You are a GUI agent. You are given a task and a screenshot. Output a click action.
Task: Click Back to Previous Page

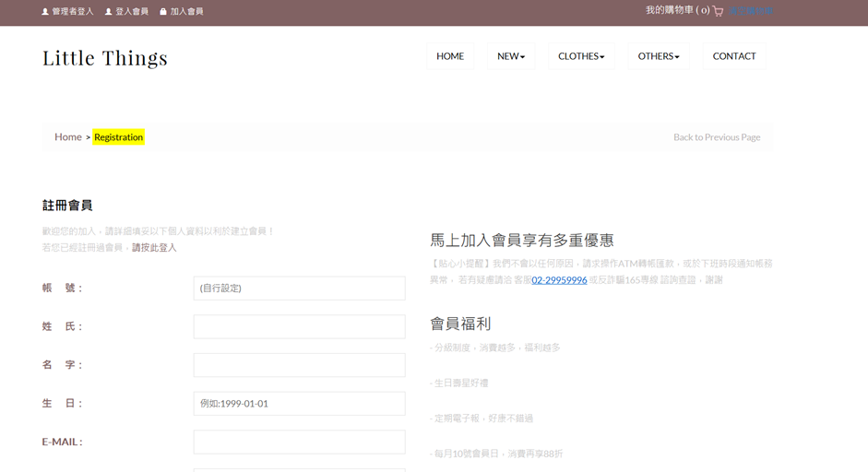[x=717, y=136]
